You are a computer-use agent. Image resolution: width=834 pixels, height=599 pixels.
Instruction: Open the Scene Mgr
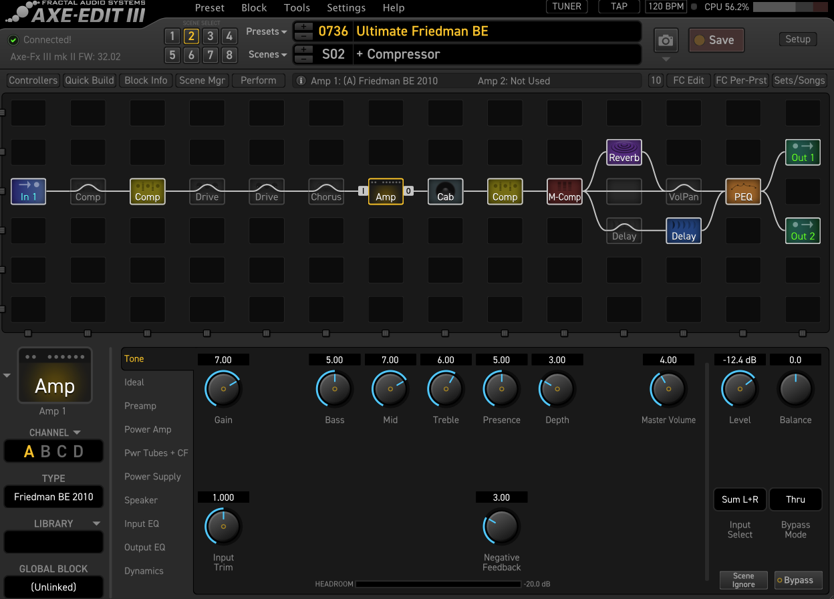tap(202, 80)
